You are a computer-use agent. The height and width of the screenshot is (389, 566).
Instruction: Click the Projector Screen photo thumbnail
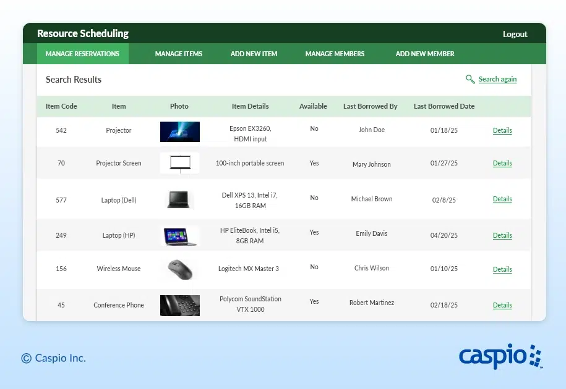click(x=179, y=163)
